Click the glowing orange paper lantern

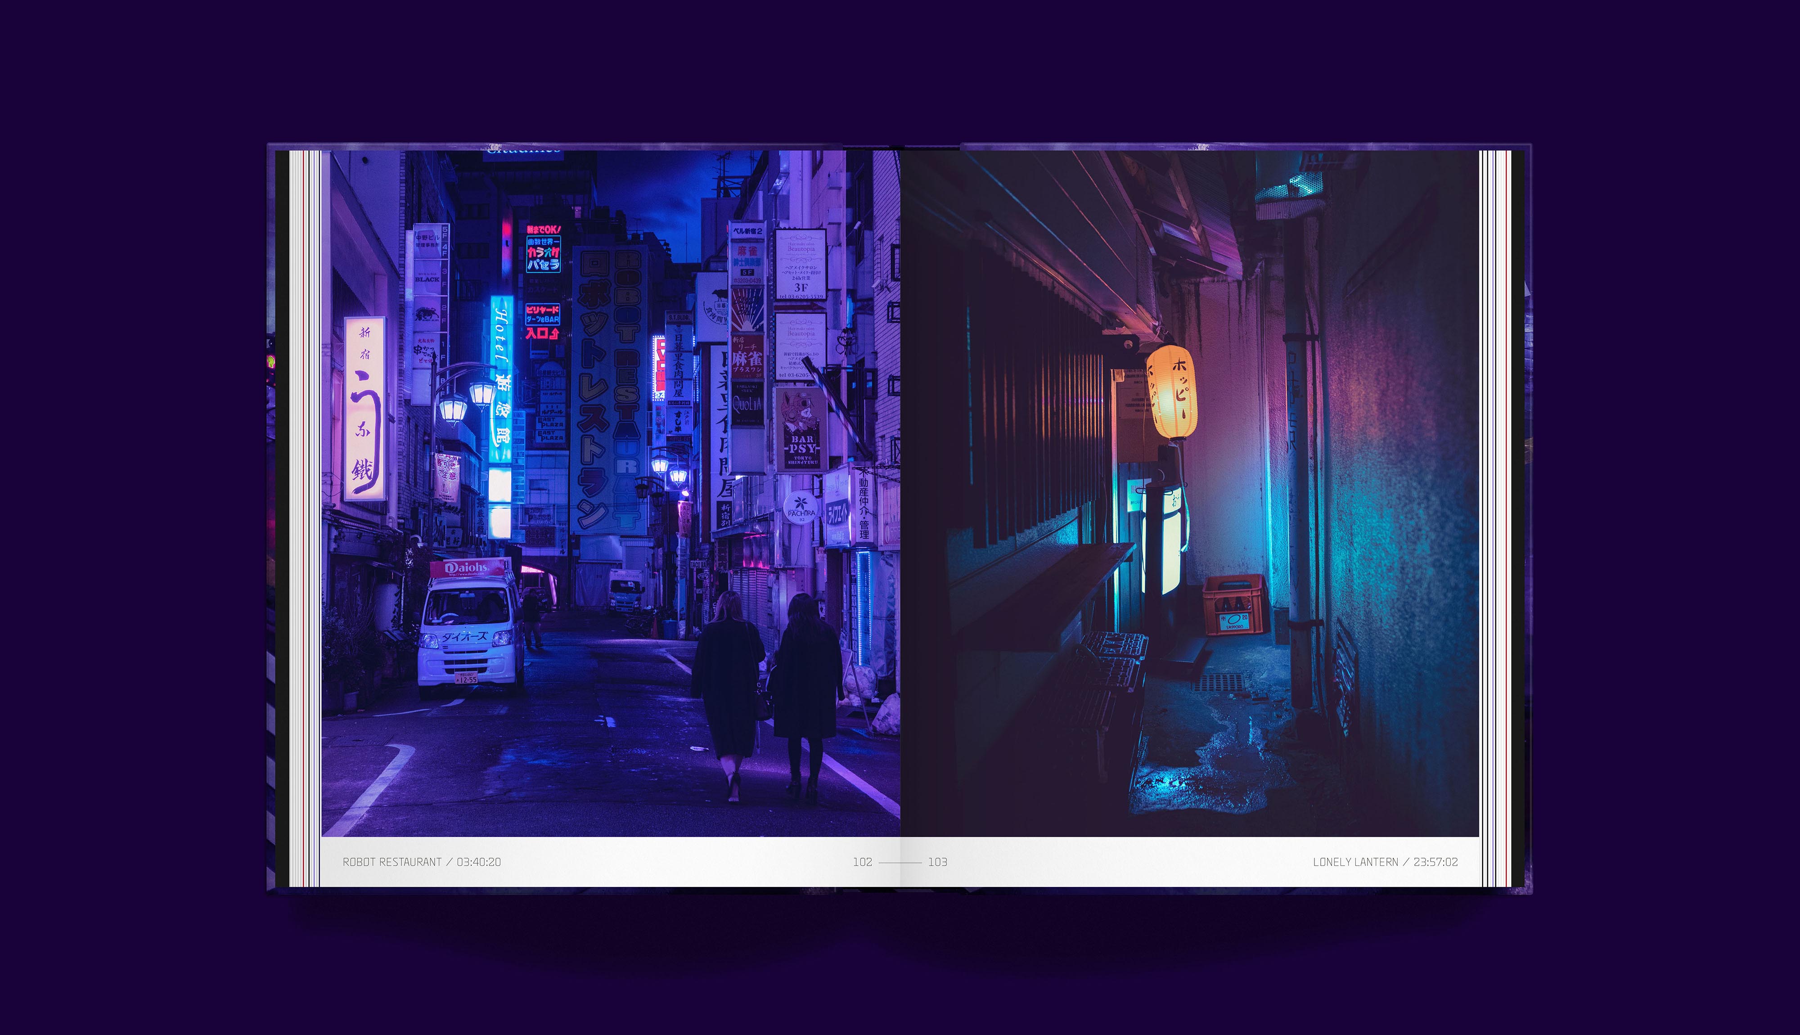coord(1172,392)
